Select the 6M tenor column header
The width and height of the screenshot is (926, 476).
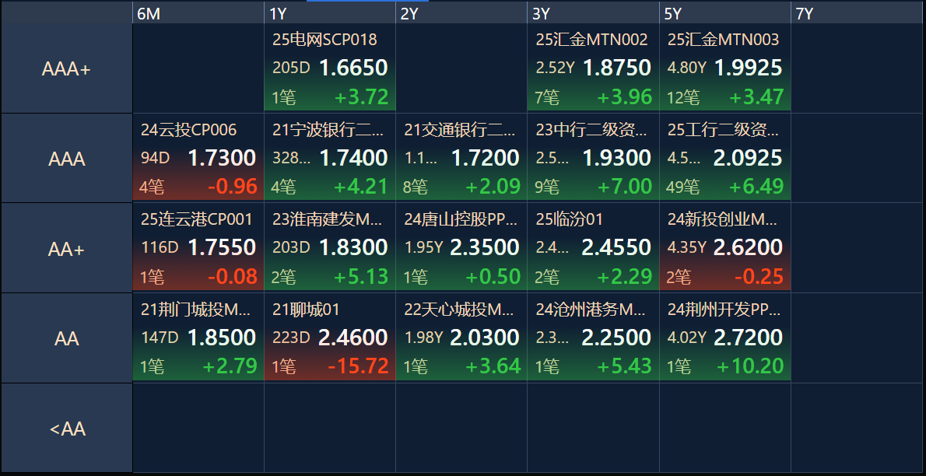click(x=198, y=13)
